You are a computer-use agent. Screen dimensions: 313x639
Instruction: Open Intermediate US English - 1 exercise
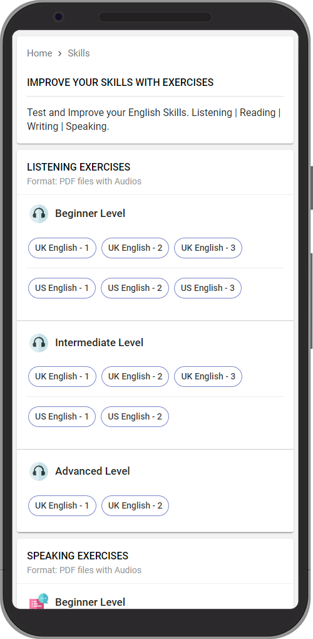pos(62,416)
